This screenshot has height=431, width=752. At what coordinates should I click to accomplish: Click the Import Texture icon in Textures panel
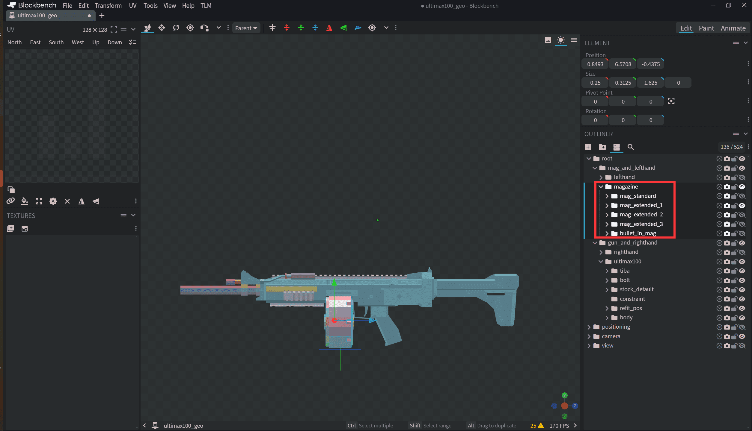[10, 228]
